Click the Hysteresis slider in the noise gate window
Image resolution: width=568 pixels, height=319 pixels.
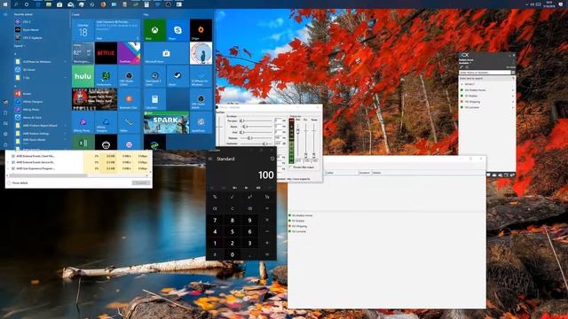coord(256,144)
